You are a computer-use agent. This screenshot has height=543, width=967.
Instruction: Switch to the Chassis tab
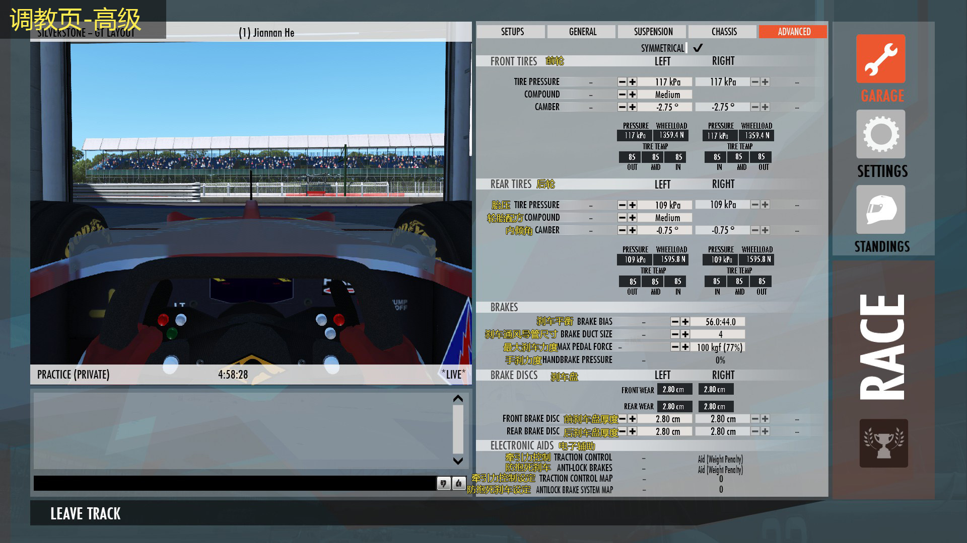point(722,32)
